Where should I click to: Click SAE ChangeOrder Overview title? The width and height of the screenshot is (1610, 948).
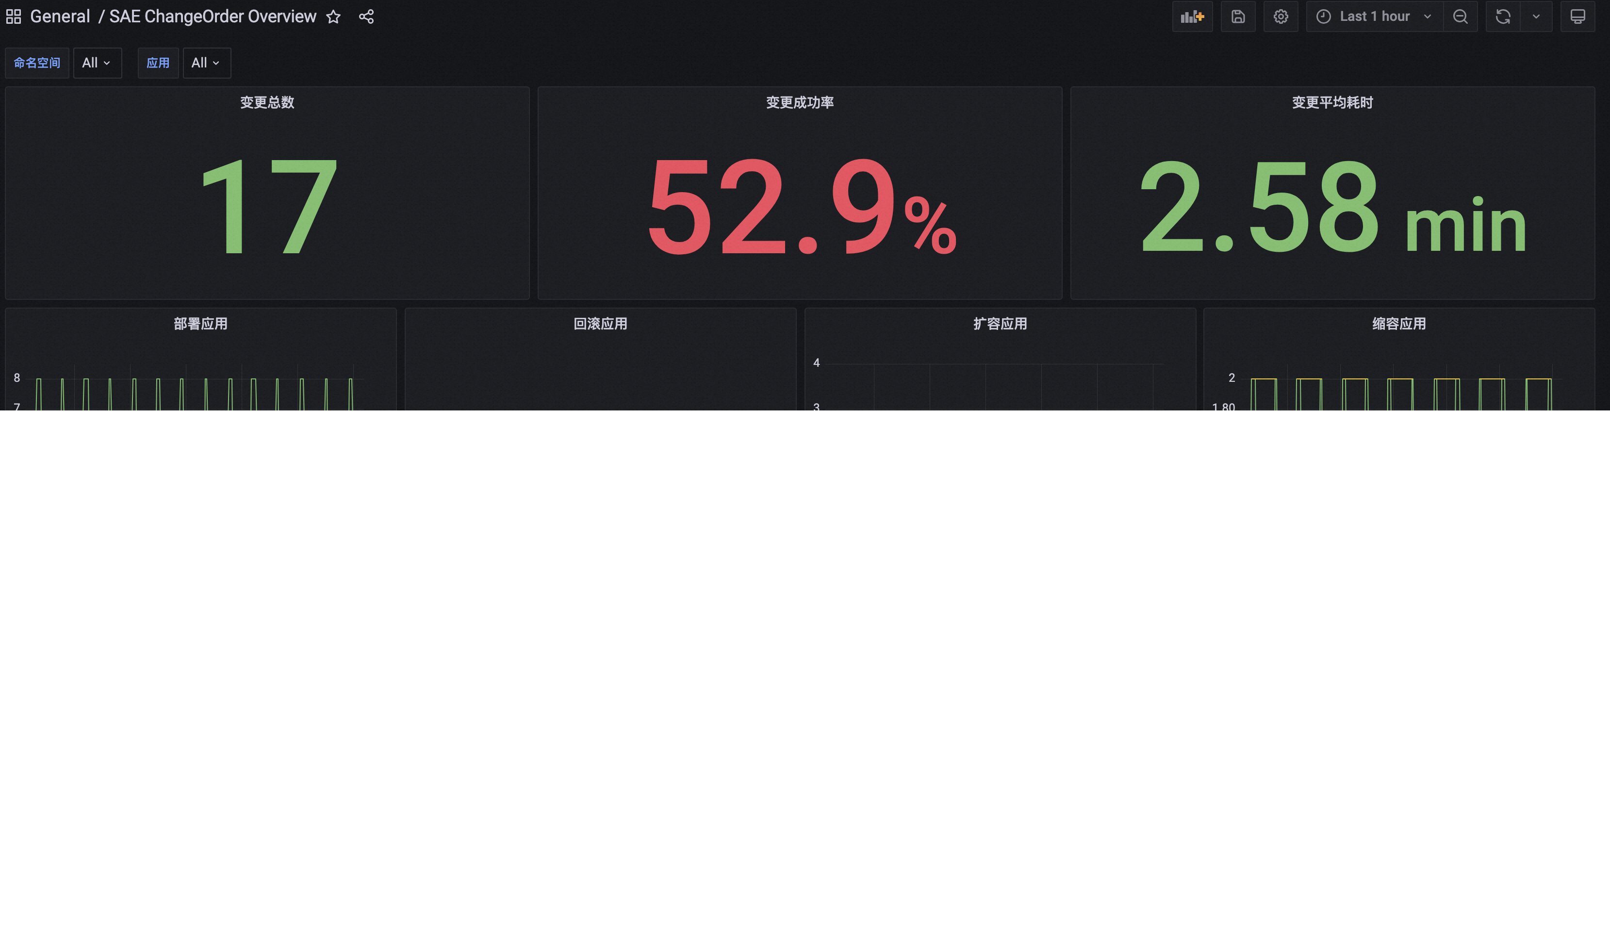[213, 16]
